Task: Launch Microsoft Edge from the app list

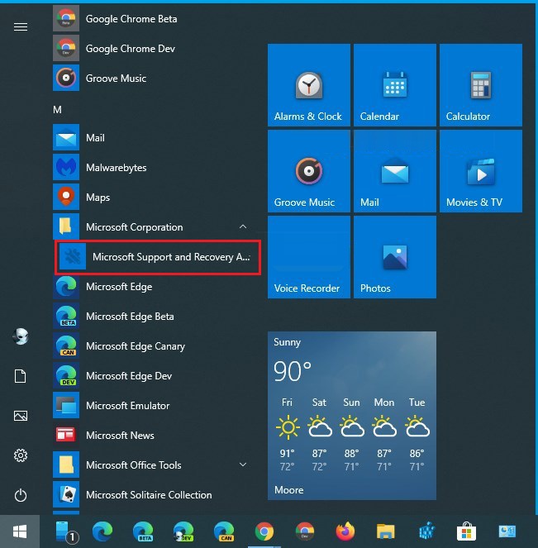Action: click(154, 287)
